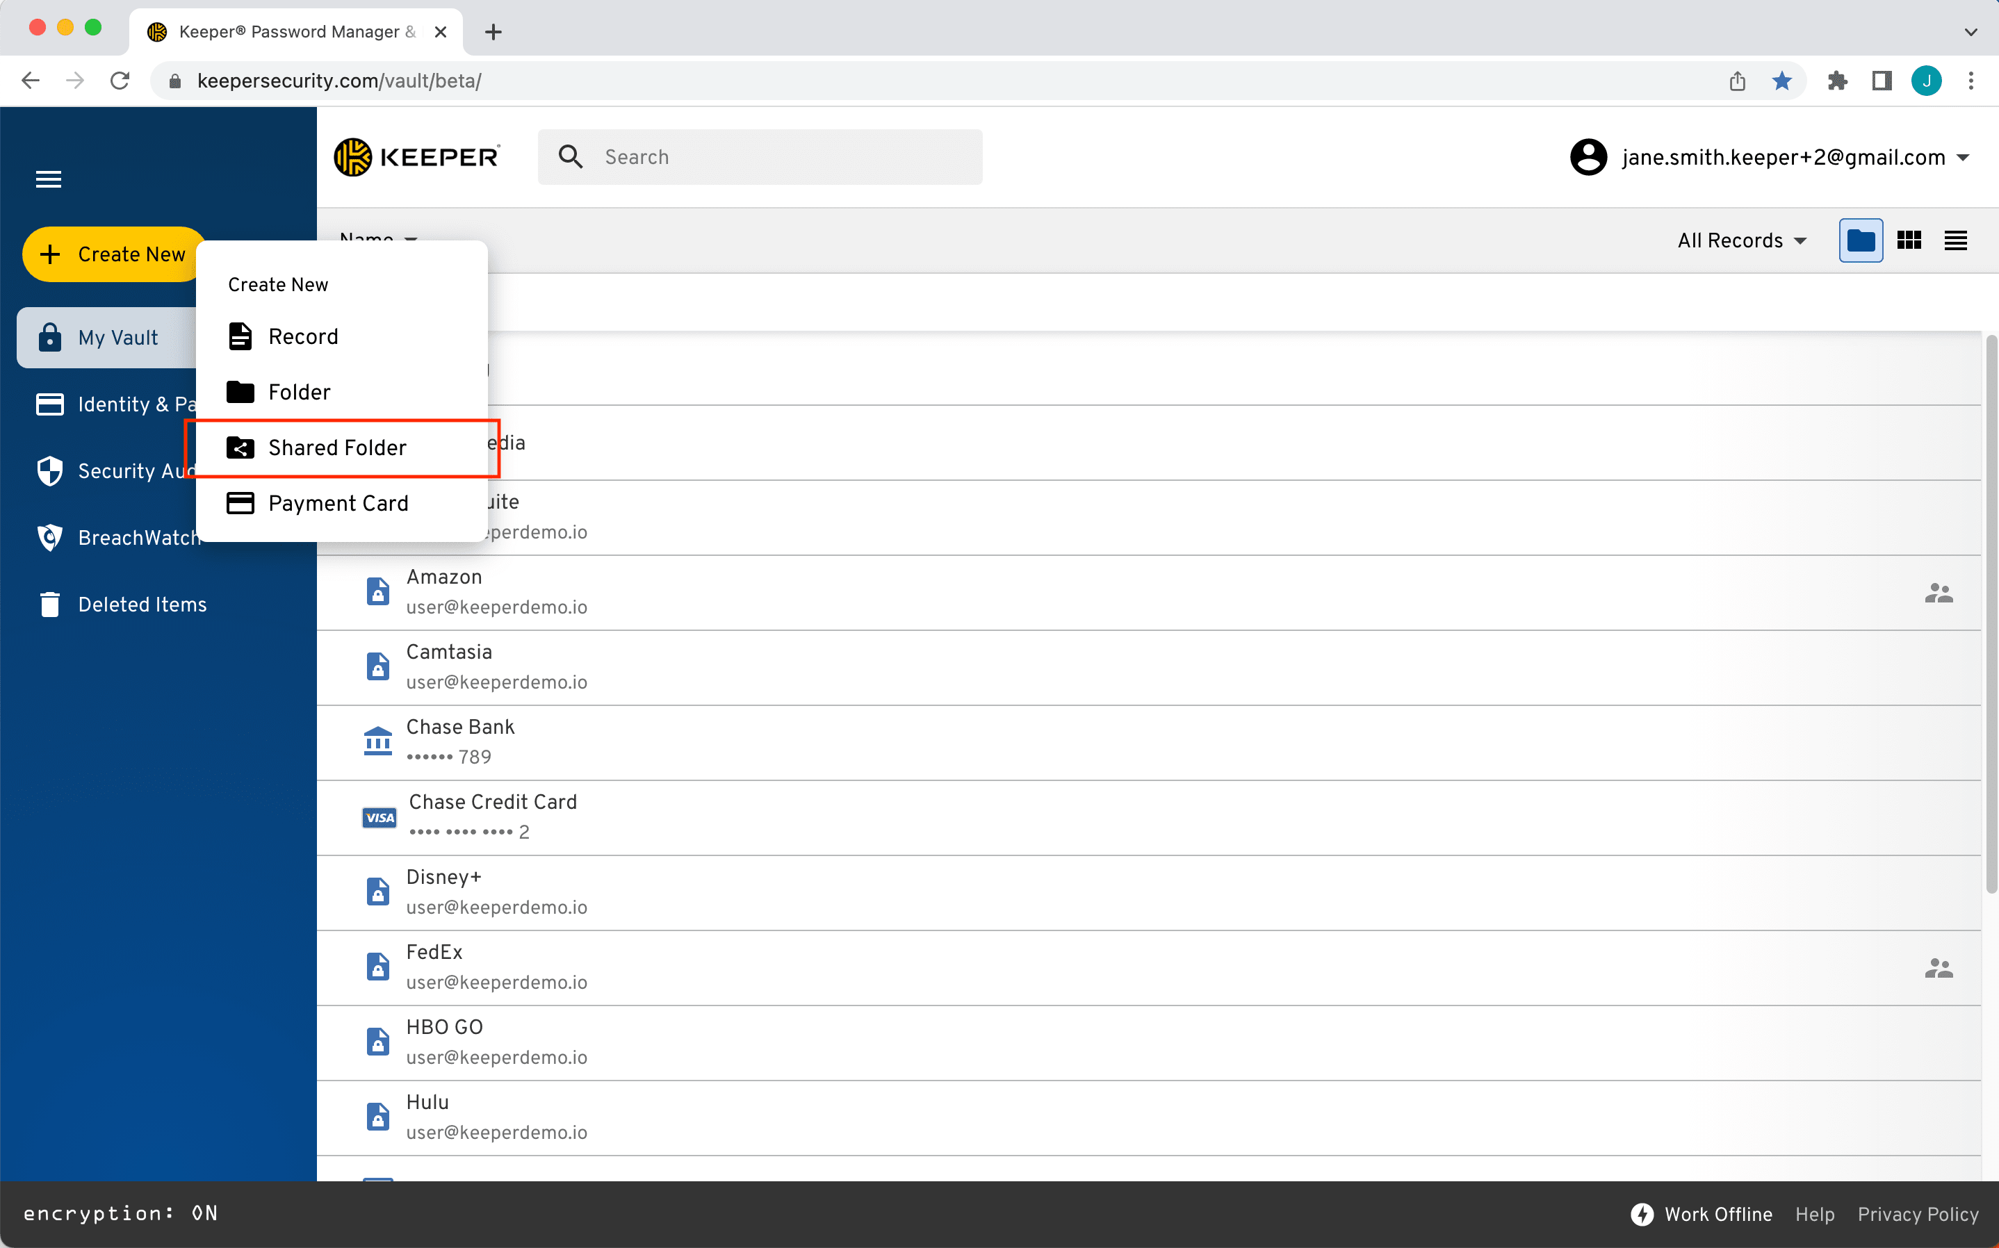Click the Visa card icon
This screenshot has height=1248, width=1999.
click(x=380, y=817)
